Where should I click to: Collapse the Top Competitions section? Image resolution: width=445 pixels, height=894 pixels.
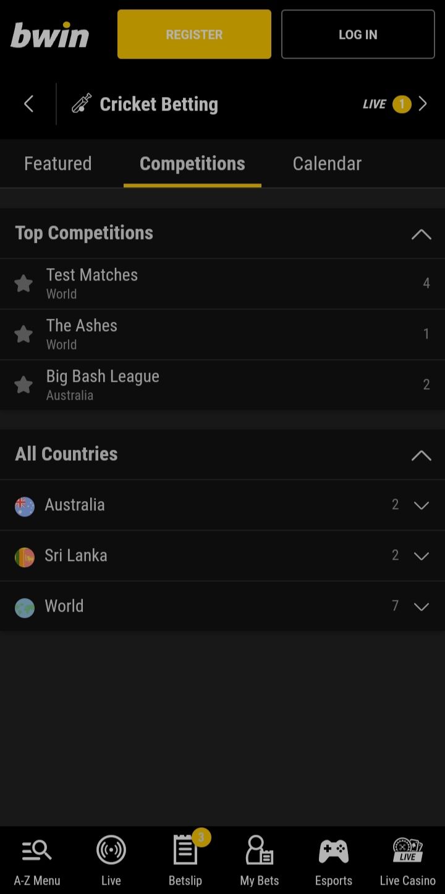point(422,234)
